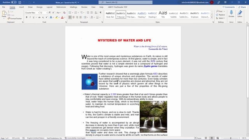Click the Increase Font Size icon
Image resolution: width=249 pixels, height=140 pixels.
pos(50,12)
